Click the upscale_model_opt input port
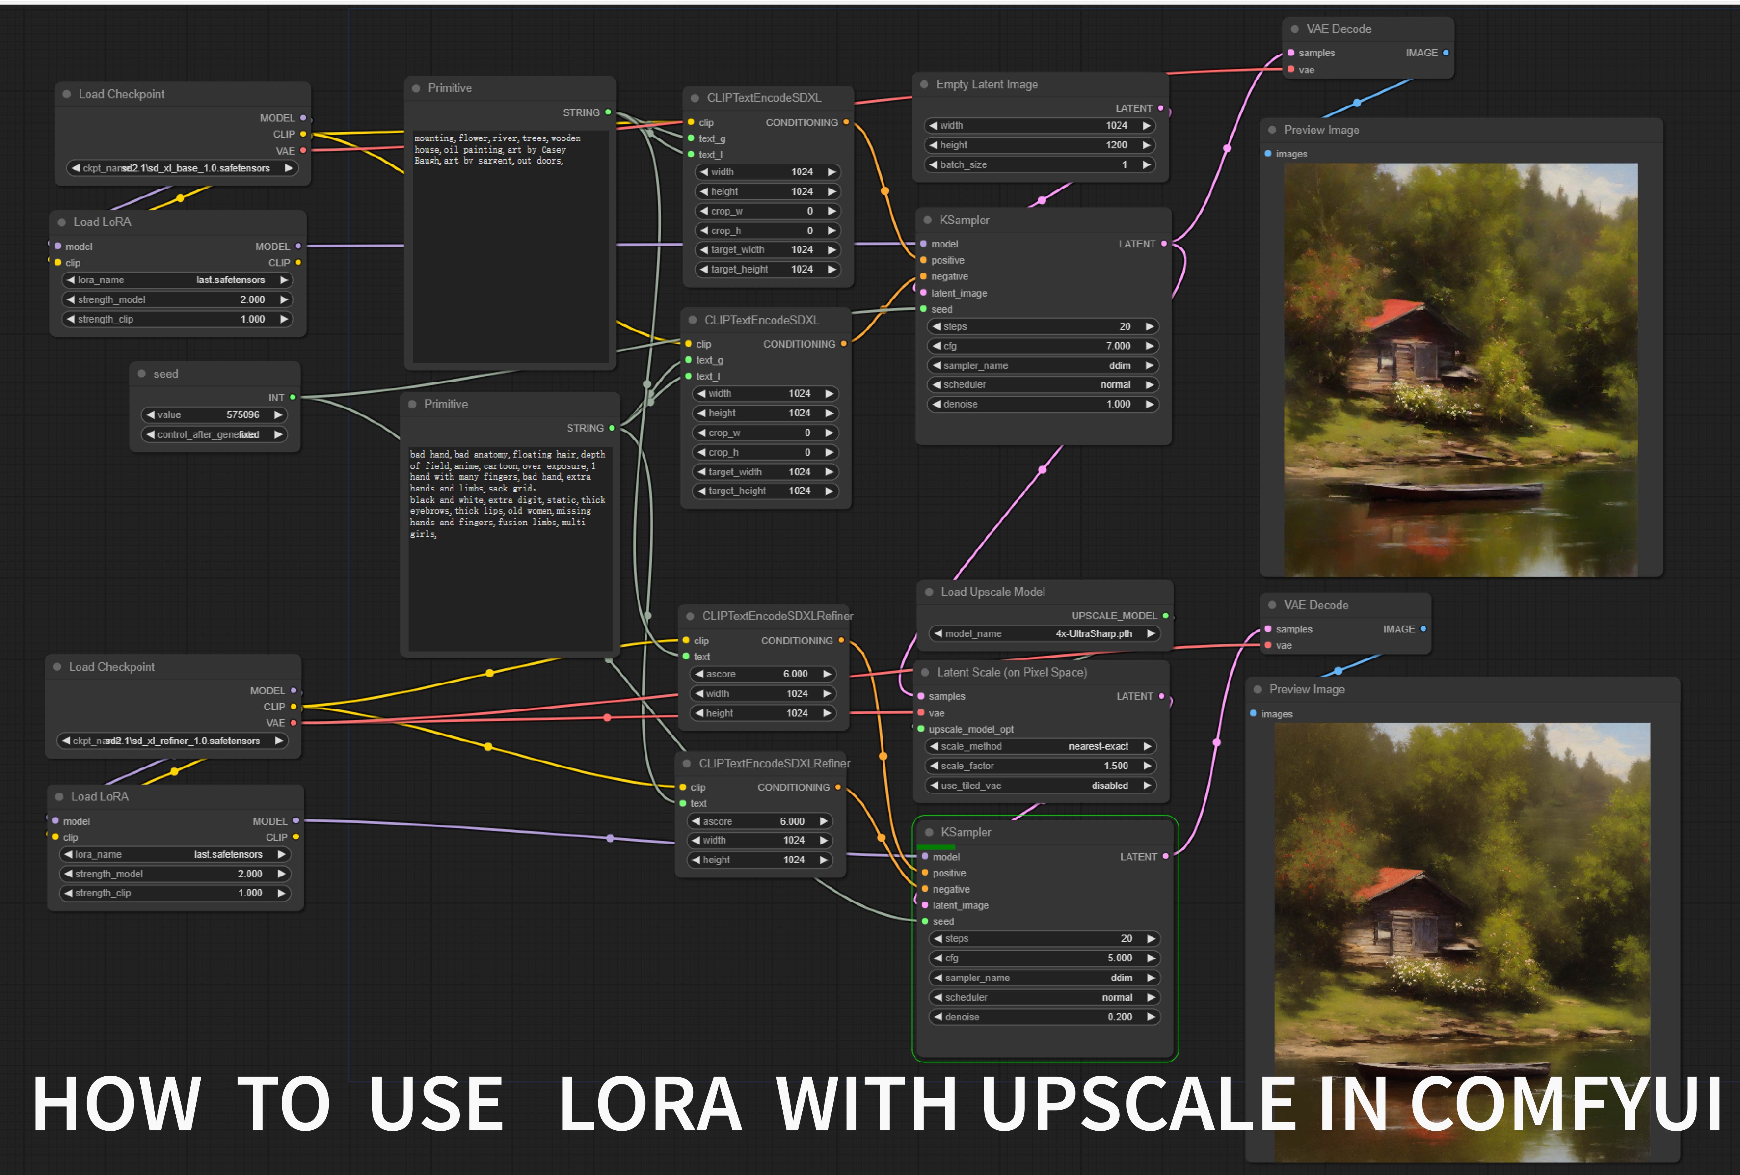Screen dimensions: 1740x1175 921,729
